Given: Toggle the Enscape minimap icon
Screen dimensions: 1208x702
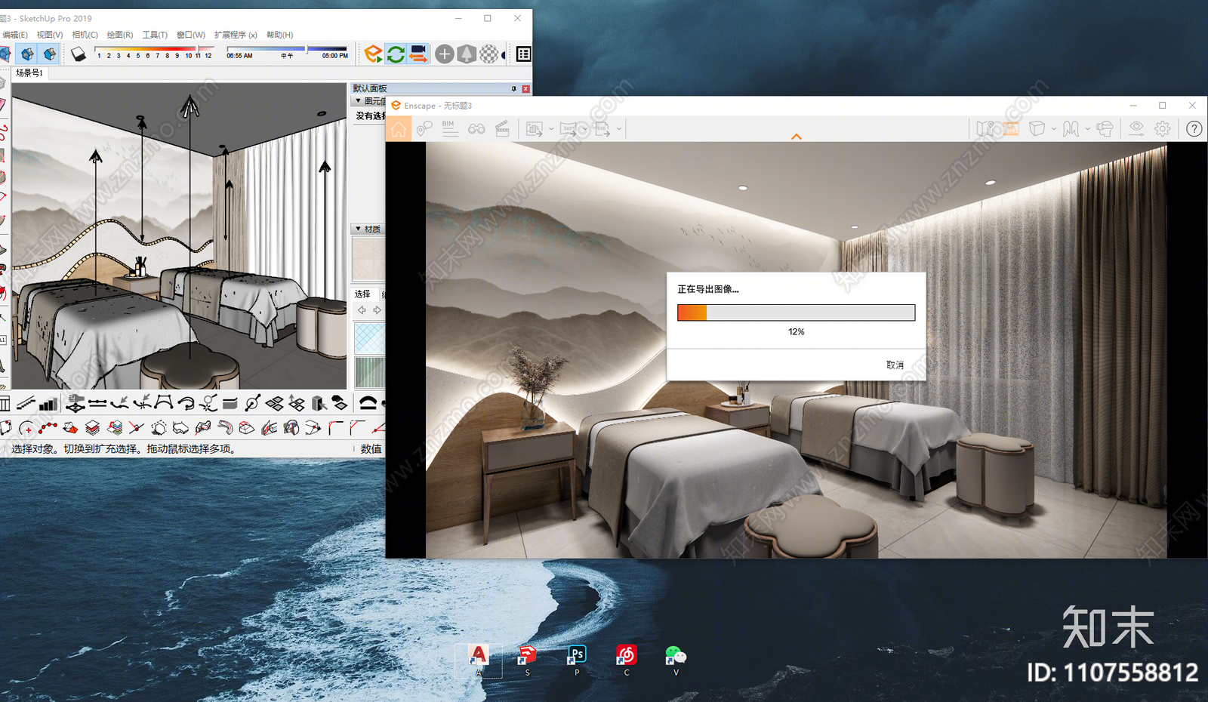Looking at the screenshot, I should click(x=985, y=129).
